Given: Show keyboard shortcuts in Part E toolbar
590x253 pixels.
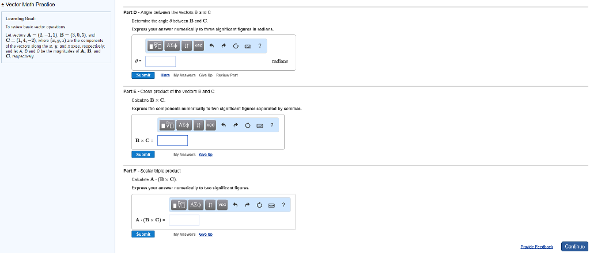Looking at the screenshot, I should [x=259, y=125].
